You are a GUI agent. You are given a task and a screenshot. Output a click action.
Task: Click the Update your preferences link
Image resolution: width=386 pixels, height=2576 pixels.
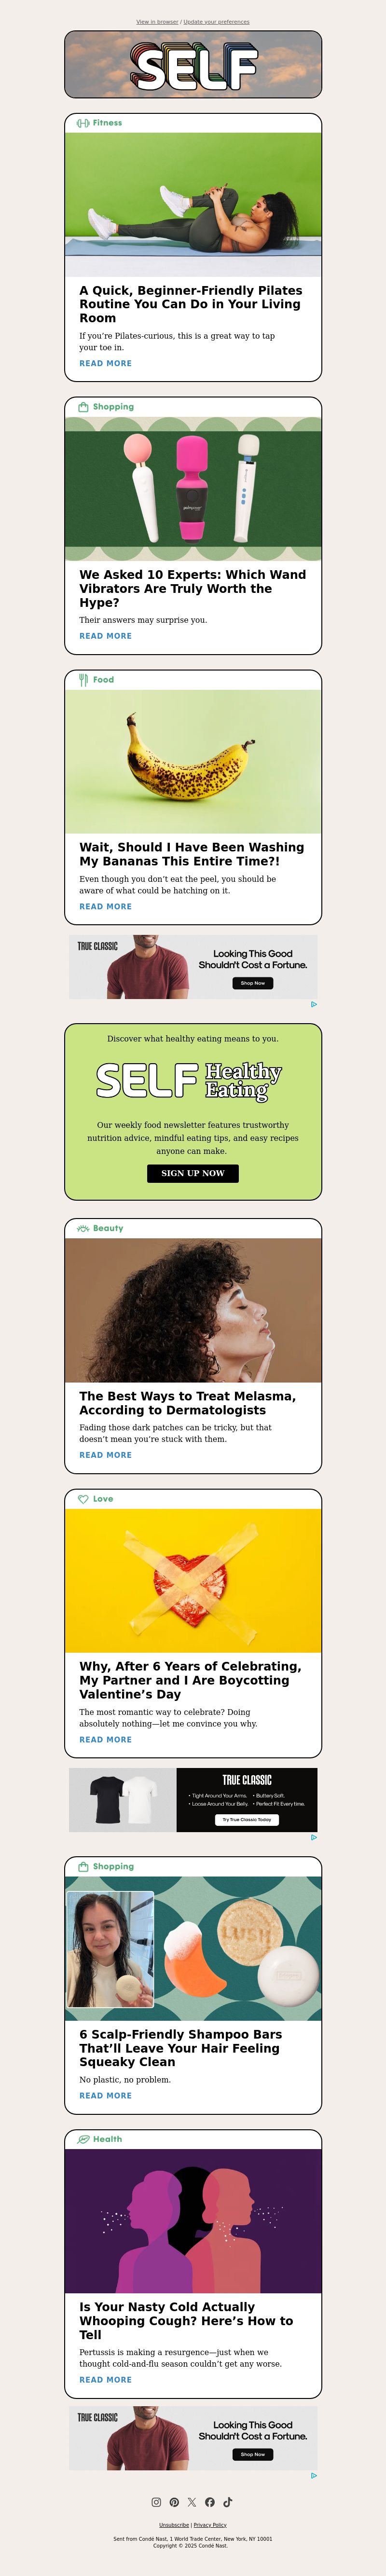point(216,22)
